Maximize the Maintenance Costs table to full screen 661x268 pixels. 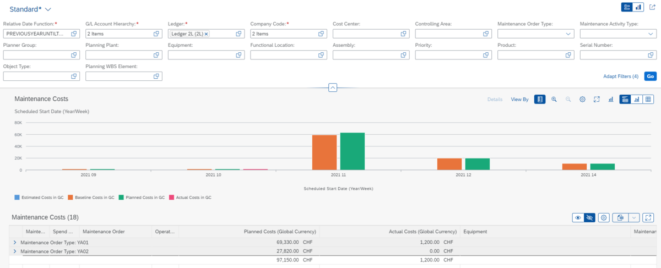click(648, 218)
